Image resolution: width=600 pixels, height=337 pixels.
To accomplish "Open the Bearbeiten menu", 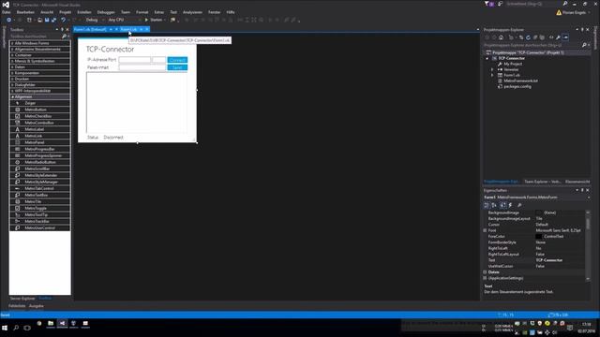I will pyautogui.click(x=25, y=12).
